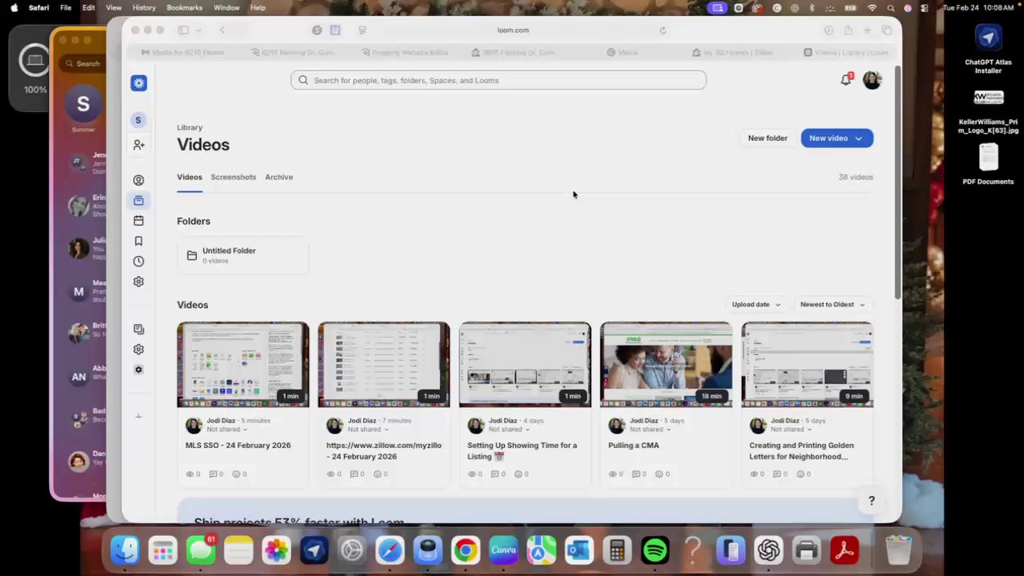The width and height of the screenshot is (1024, 576).
Task: Open Canva from the Dock
Action: [503, 550]
